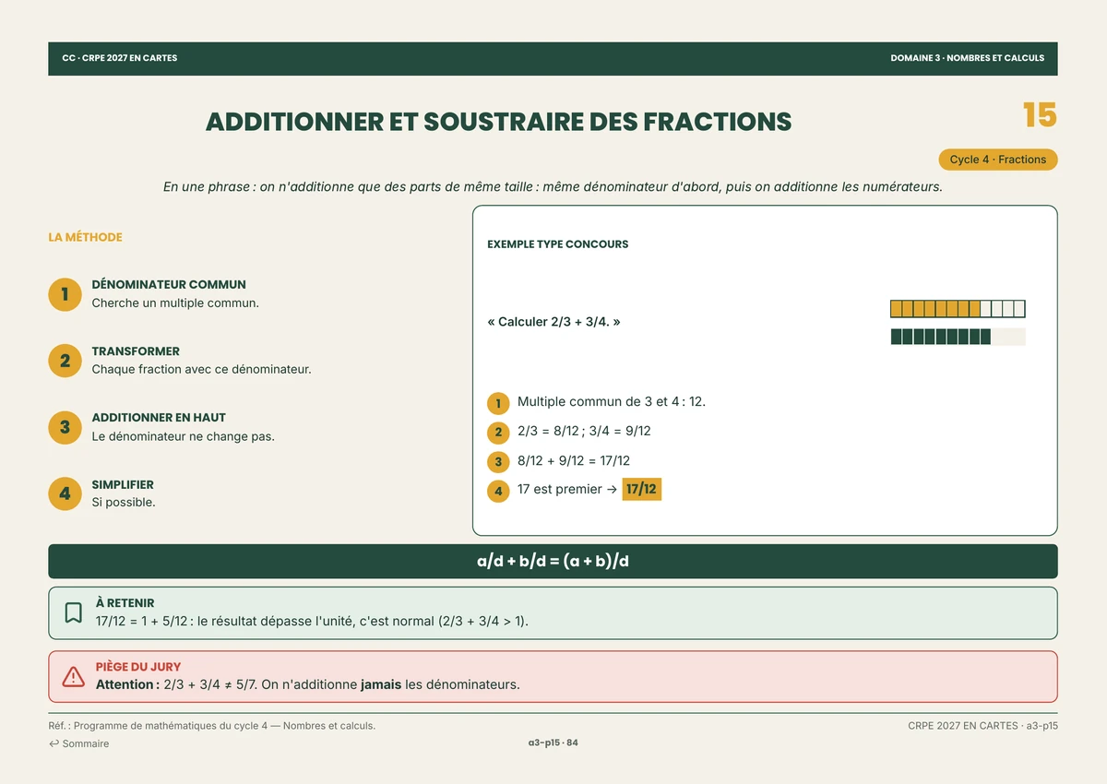Click example step 2 circle 2/3 = 8/12
The image size is (1107, 784).
(x=498, y=432)
